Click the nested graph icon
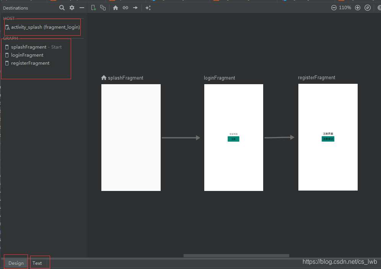Viewport: 381px width, 269px height. tap(103, 8)
